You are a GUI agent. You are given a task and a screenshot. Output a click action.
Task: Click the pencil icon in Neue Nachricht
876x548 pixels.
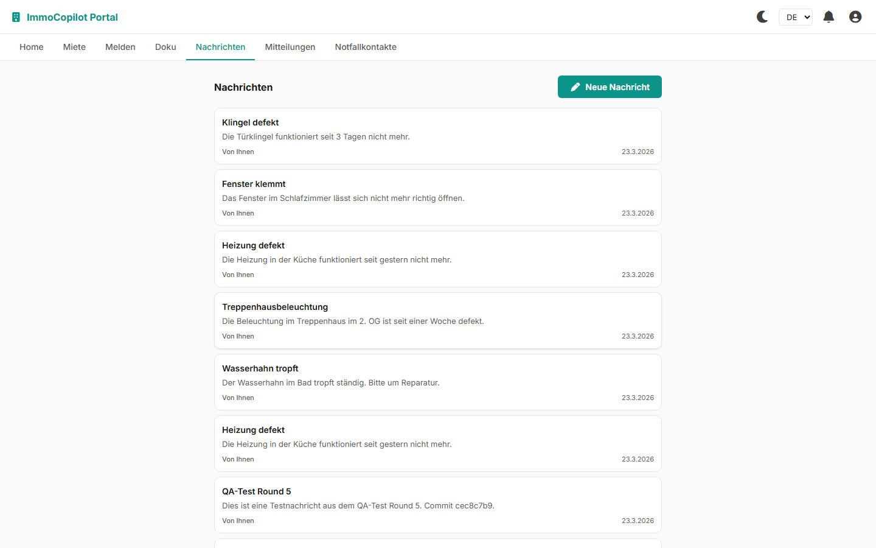[x=575, y=87]
